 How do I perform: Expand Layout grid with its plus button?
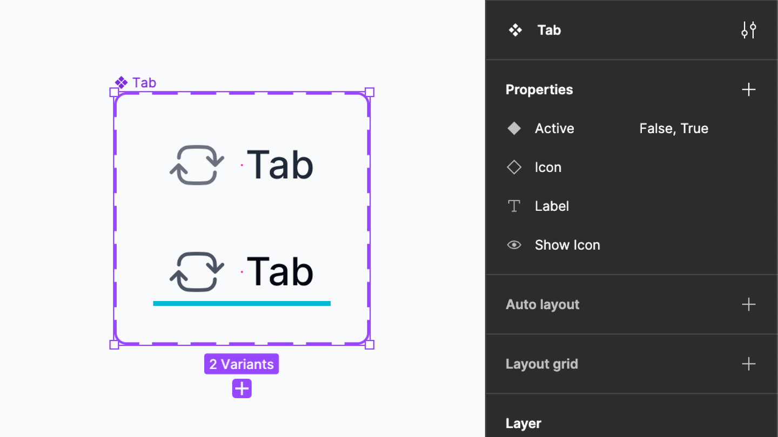(748, 364)
